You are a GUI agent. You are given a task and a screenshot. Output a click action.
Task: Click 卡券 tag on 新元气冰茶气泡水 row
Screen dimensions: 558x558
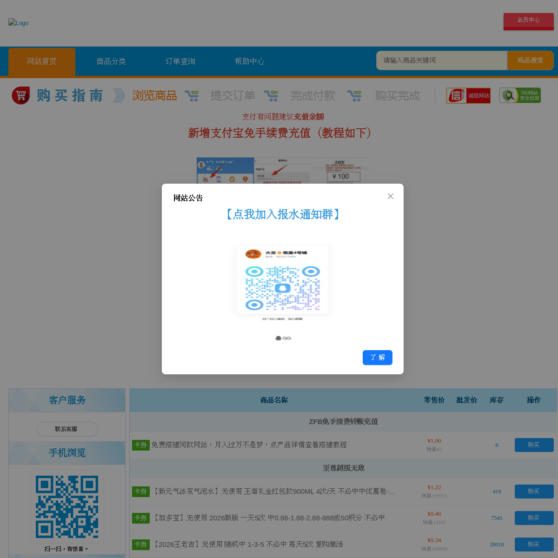[141, 492]
